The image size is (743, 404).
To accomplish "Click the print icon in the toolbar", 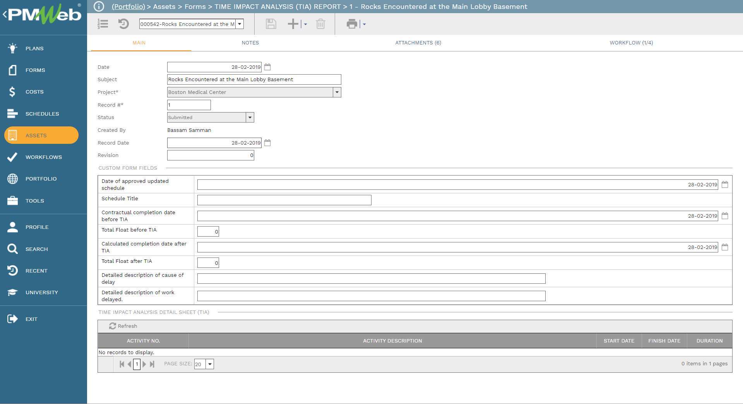I will (351, 24).
